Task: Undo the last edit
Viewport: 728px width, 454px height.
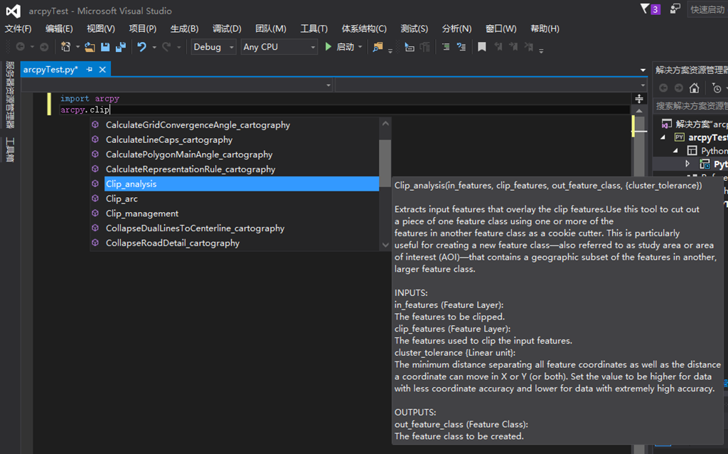Action: pyautogui.click(x=141, y=46)
